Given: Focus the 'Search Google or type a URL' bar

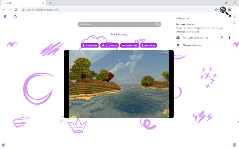Looking at the screenshot, I should click(x=119, y=10).
